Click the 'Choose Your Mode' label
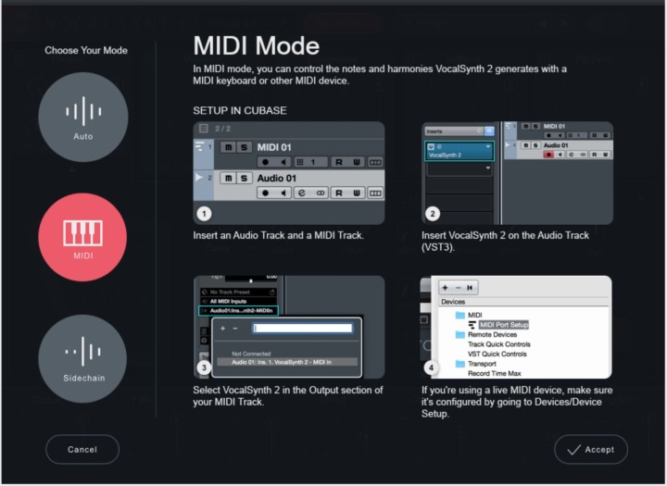The width and height of the screenshot is (667, 486). (86, 50)
